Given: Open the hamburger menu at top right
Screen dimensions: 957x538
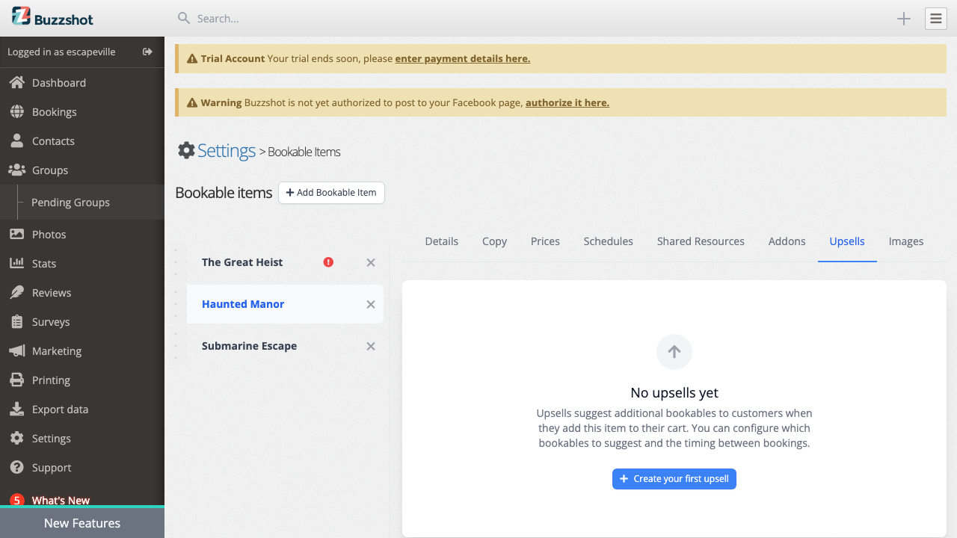Looking at the screenshot, I should pyautogui.click(x=935, y=18).
